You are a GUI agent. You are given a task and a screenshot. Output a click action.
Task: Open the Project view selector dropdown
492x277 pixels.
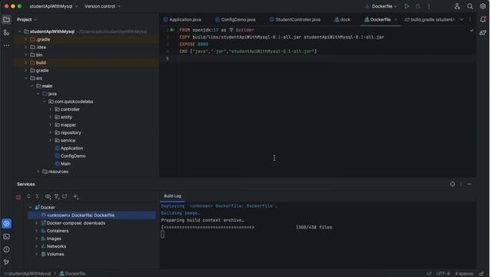click(x=27, y=19)
